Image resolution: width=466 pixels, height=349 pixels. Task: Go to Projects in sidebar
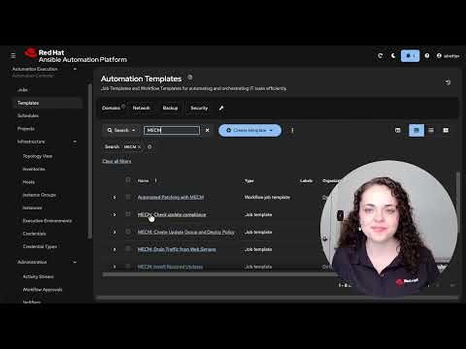(26, 129)
